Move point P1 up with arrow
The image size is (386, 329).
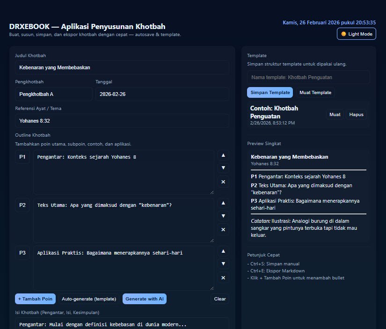pos(223,155)
